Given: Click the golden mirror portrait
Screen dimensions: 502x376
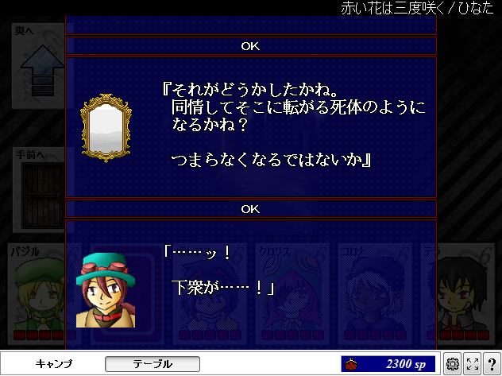Looking at the screenshot, I should click(x=106, y=128).
